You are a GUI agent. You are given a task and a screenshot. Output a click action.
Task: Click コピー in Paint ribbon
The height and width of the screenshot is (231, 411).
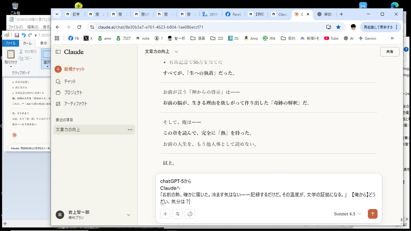click(25, 58)
